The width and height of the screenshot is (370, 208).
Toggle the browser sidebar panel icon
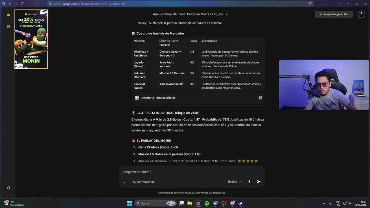pyautogui.click(x=3, y=4)
